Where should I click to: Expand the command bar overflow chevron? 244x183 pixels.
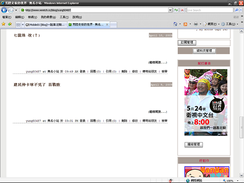tap(242, 22)
